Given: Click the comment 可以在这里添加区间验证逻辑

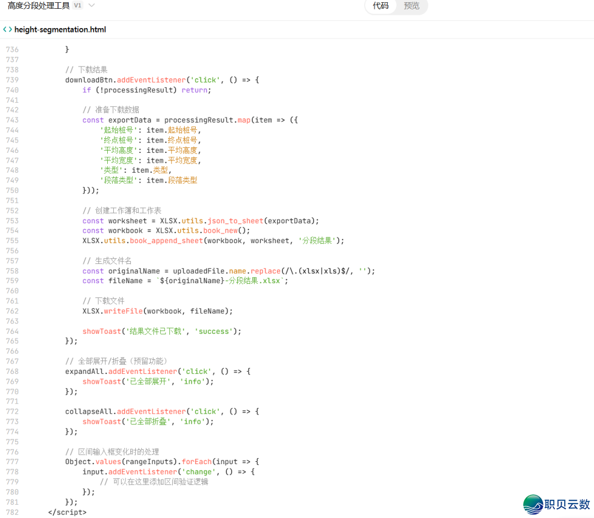Looking at the screenshot, I should (x=154, y=482).
